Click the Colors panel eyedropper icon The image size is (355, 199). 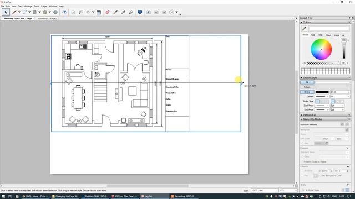304,28
